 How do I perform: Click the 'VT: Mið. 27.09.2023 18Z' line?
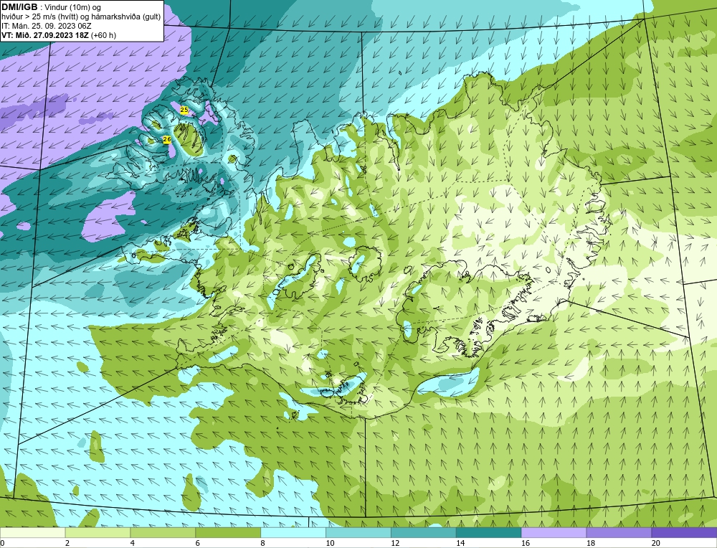pos(59,35)
